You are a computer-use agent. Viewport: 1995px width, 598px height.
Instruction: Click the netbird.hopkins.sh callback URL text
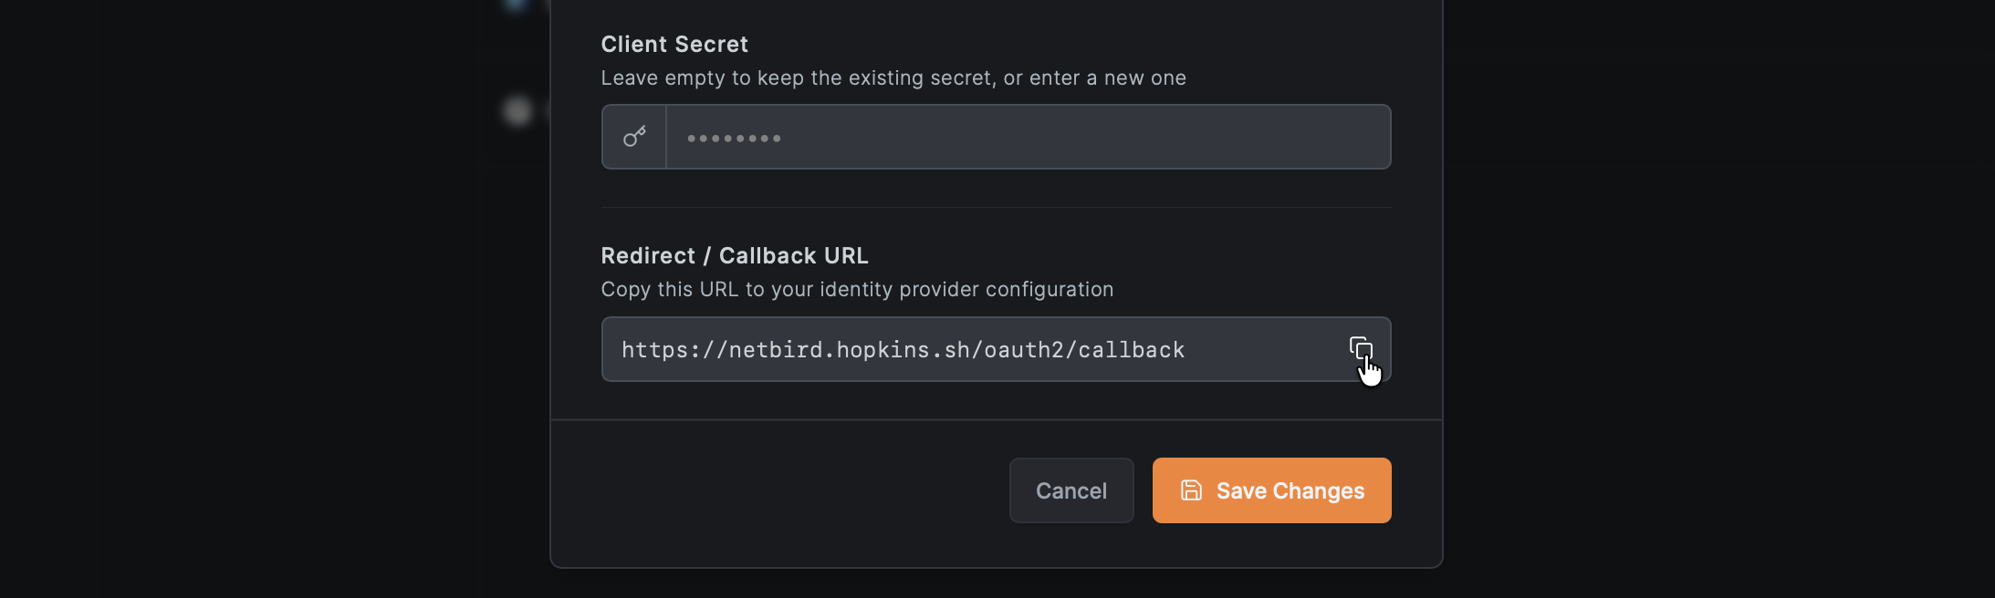(x=903, y=349)
